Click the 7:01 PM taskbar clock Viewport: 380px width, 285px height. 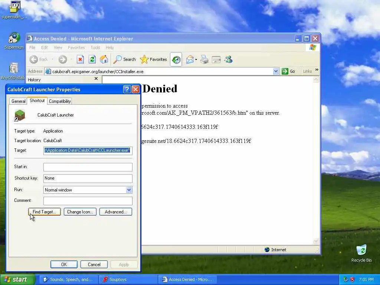tap(366, 280)
